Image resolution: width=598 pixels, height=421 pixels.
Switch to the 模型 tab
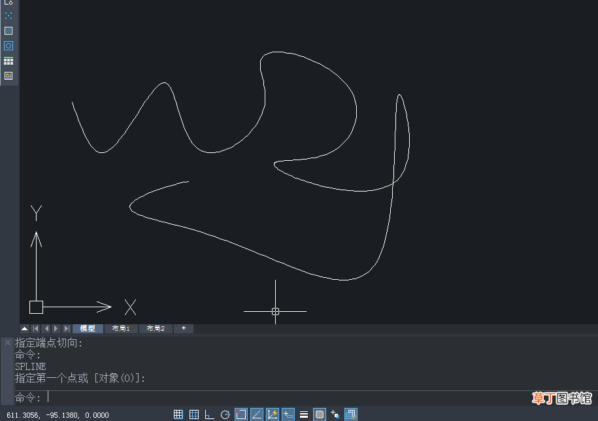pos(88,328)
